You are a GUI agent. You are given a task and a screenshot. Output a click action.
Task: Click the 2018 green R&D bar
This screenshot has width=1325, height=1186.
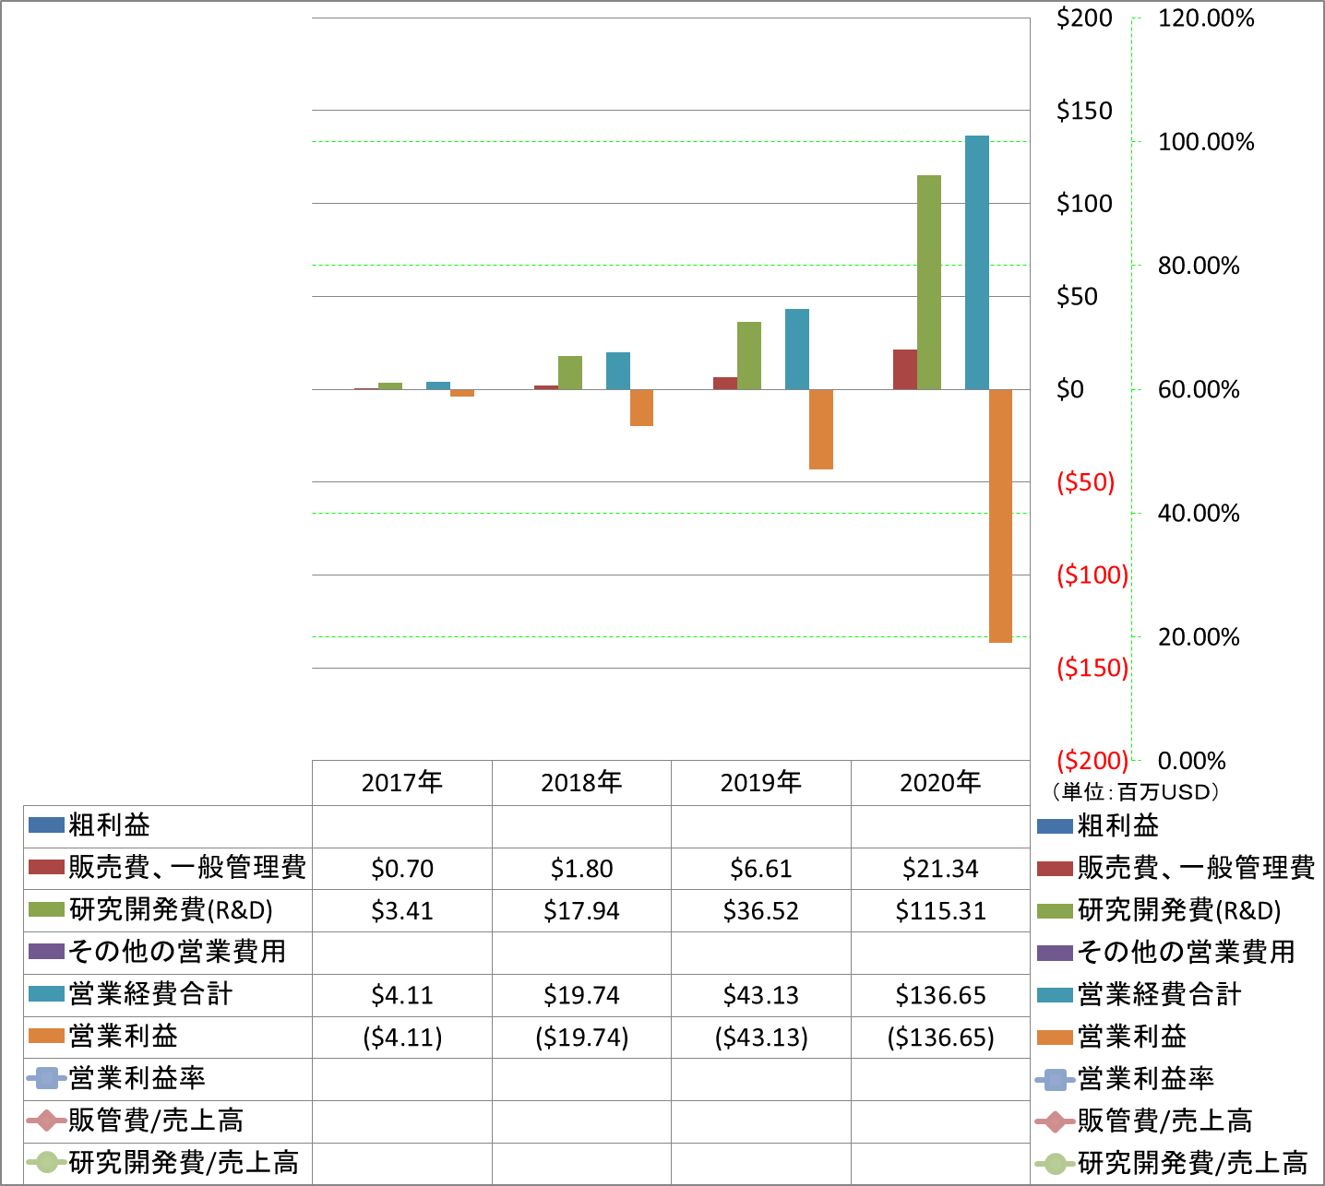click(x=570, y=373)
